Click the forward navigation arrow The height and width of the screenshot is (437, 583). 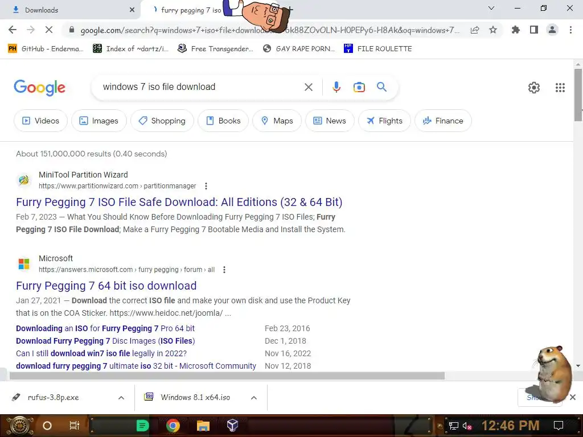point(31,30)
